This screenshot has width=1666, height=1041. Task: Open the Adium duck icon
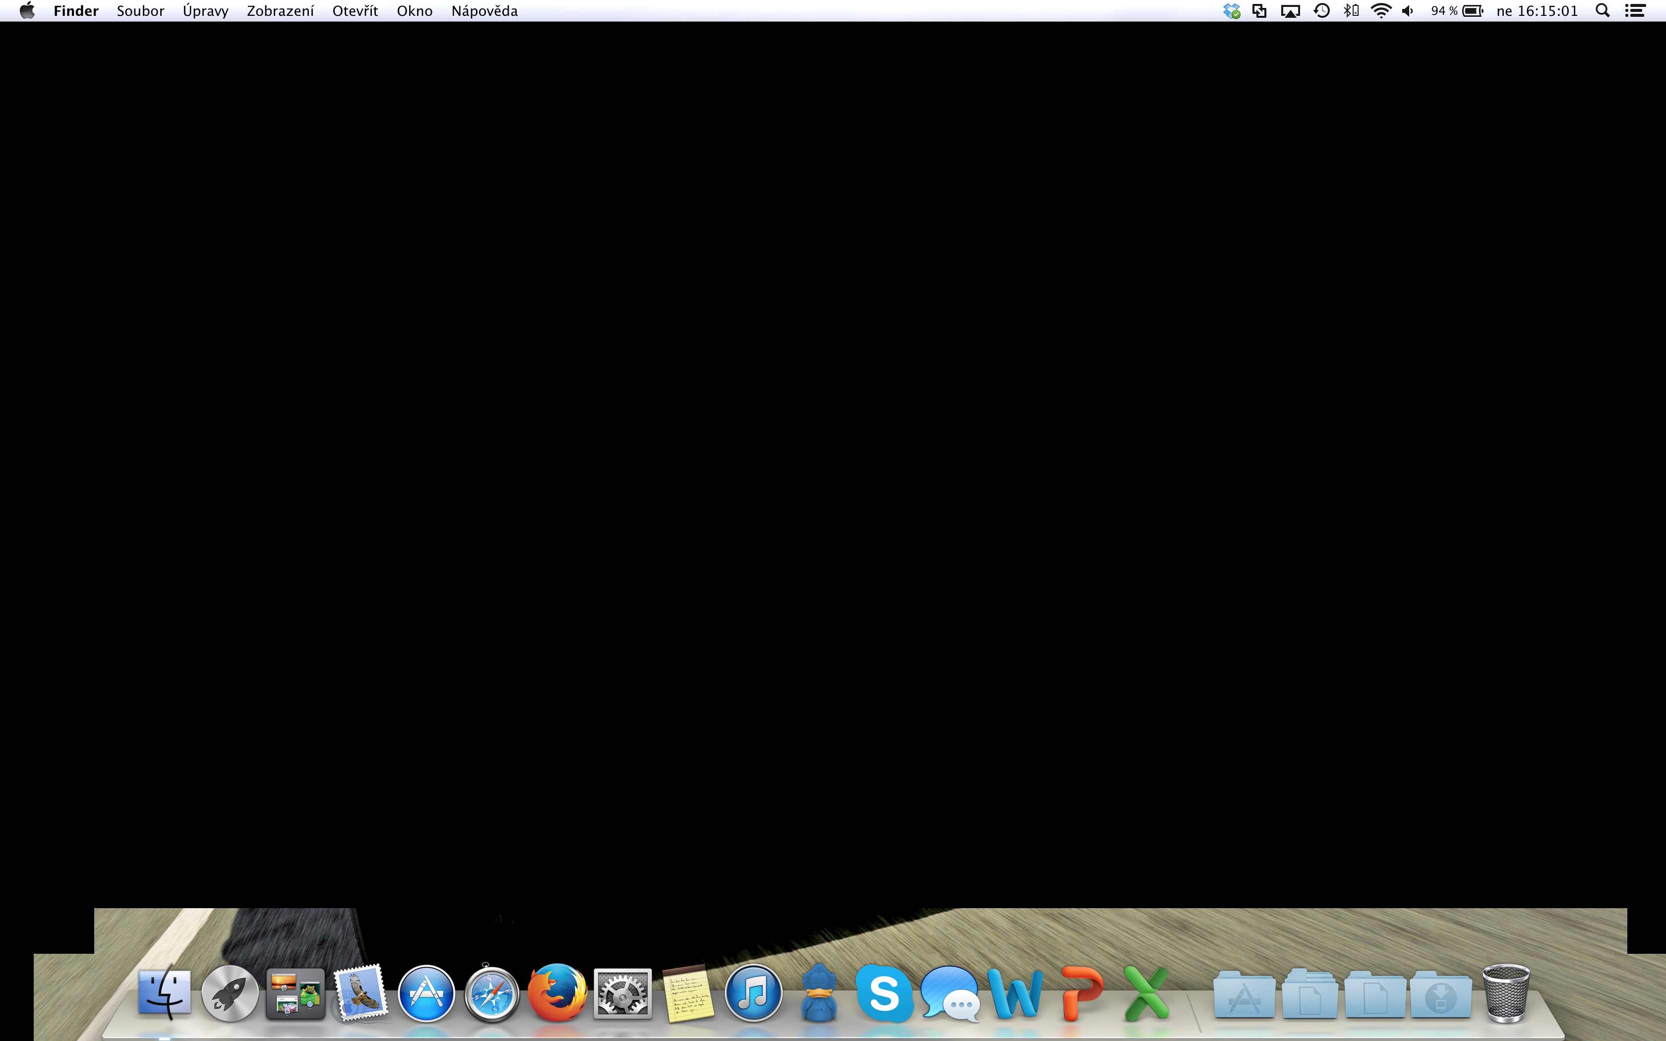pos(819,993)
